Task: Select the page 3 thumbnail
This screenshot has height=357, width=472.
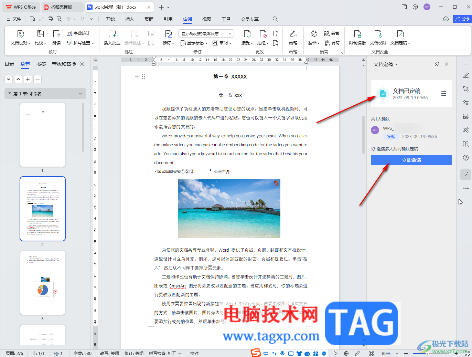Action: (x=43, y=283)
